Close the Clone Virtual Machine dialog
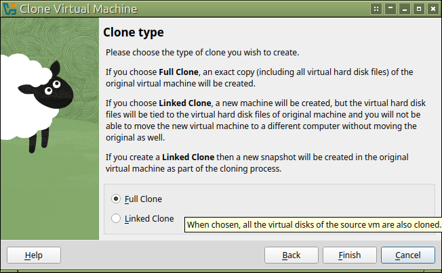442x273 pixels. click(x=433, y=9)
